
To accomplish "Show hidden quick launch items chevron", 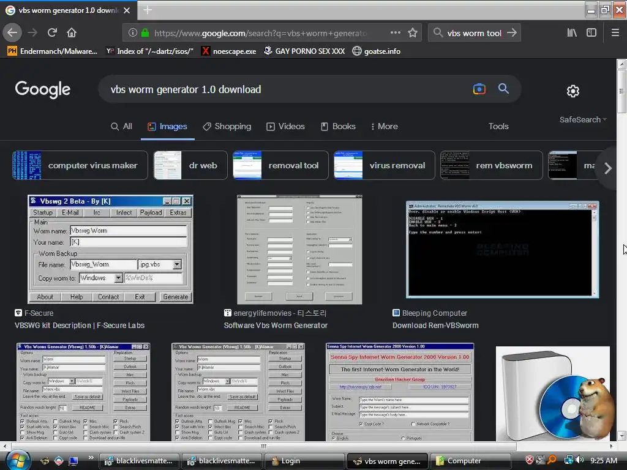I will [91, 458].
